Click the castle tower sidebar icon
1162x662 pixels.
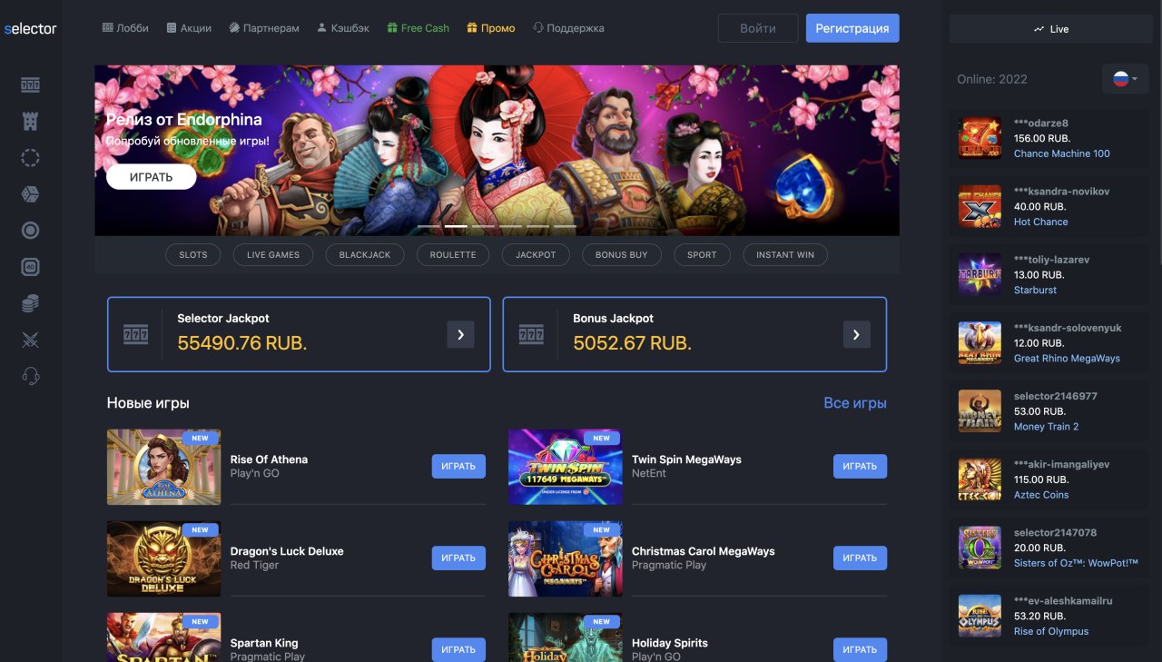30,121
